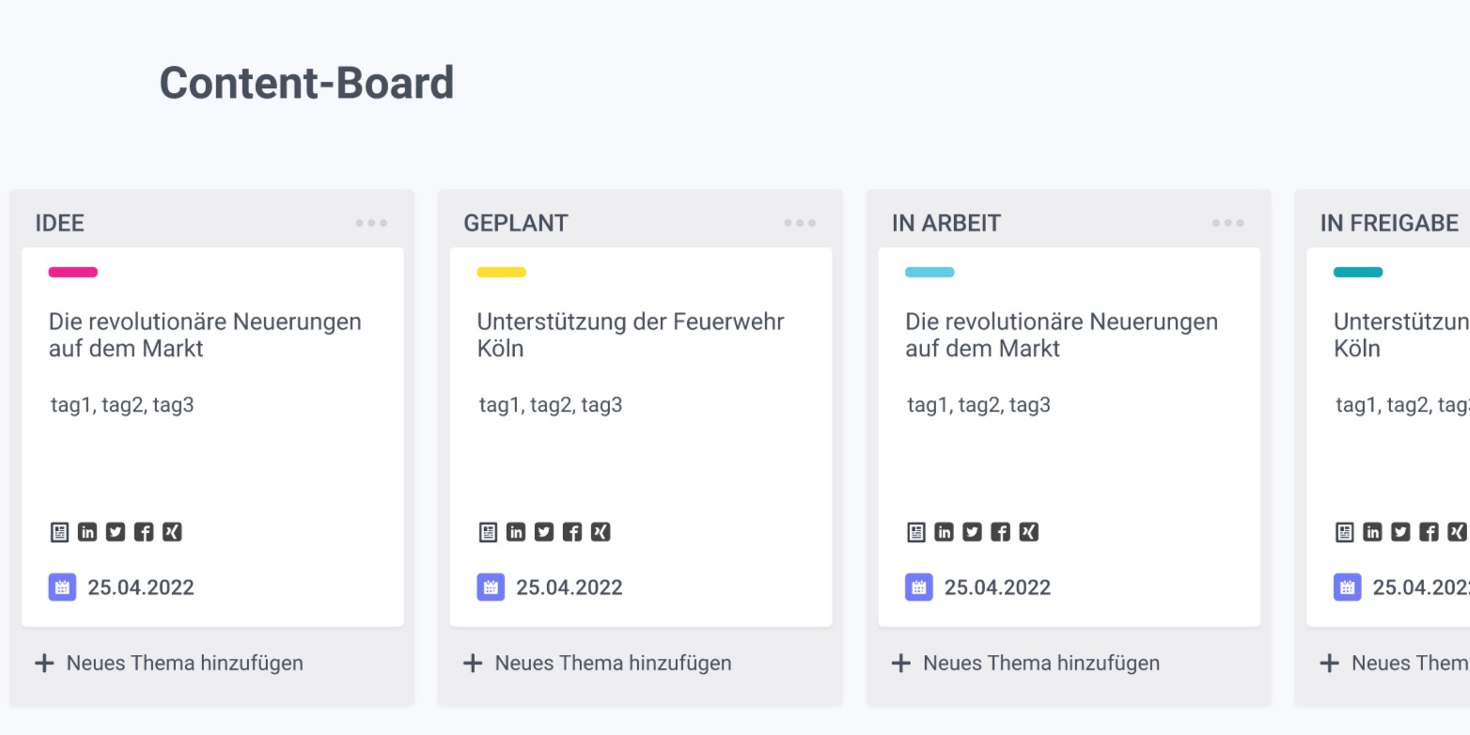Click Xing icon on the IDEE card
Image resolution: width=1470 pixels, height=735 pixels.
pyautogui.click(x=172, y=532)
